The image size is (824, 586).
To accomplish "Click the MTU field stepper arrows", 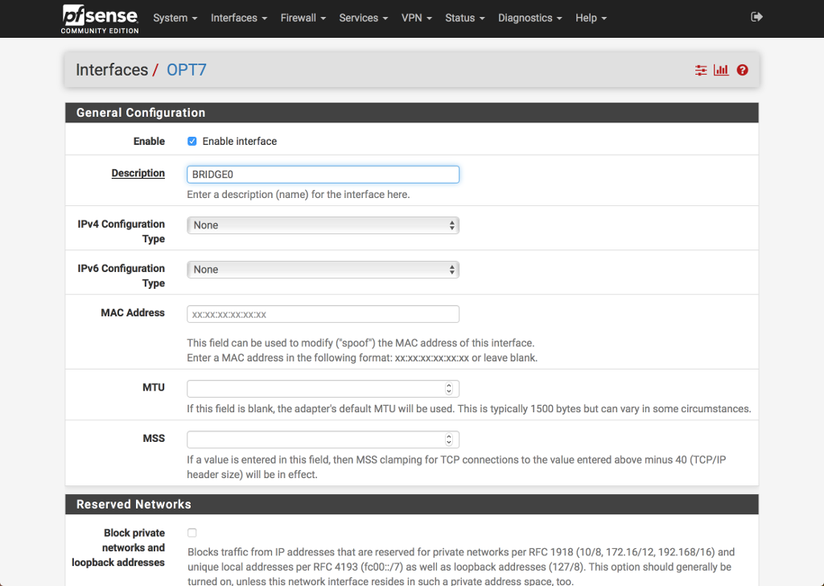I will point(448,389).
